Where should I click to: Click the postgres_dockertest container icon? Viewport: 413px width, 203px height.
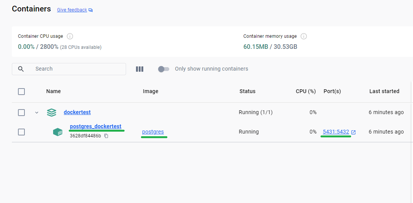pos(58,132)
